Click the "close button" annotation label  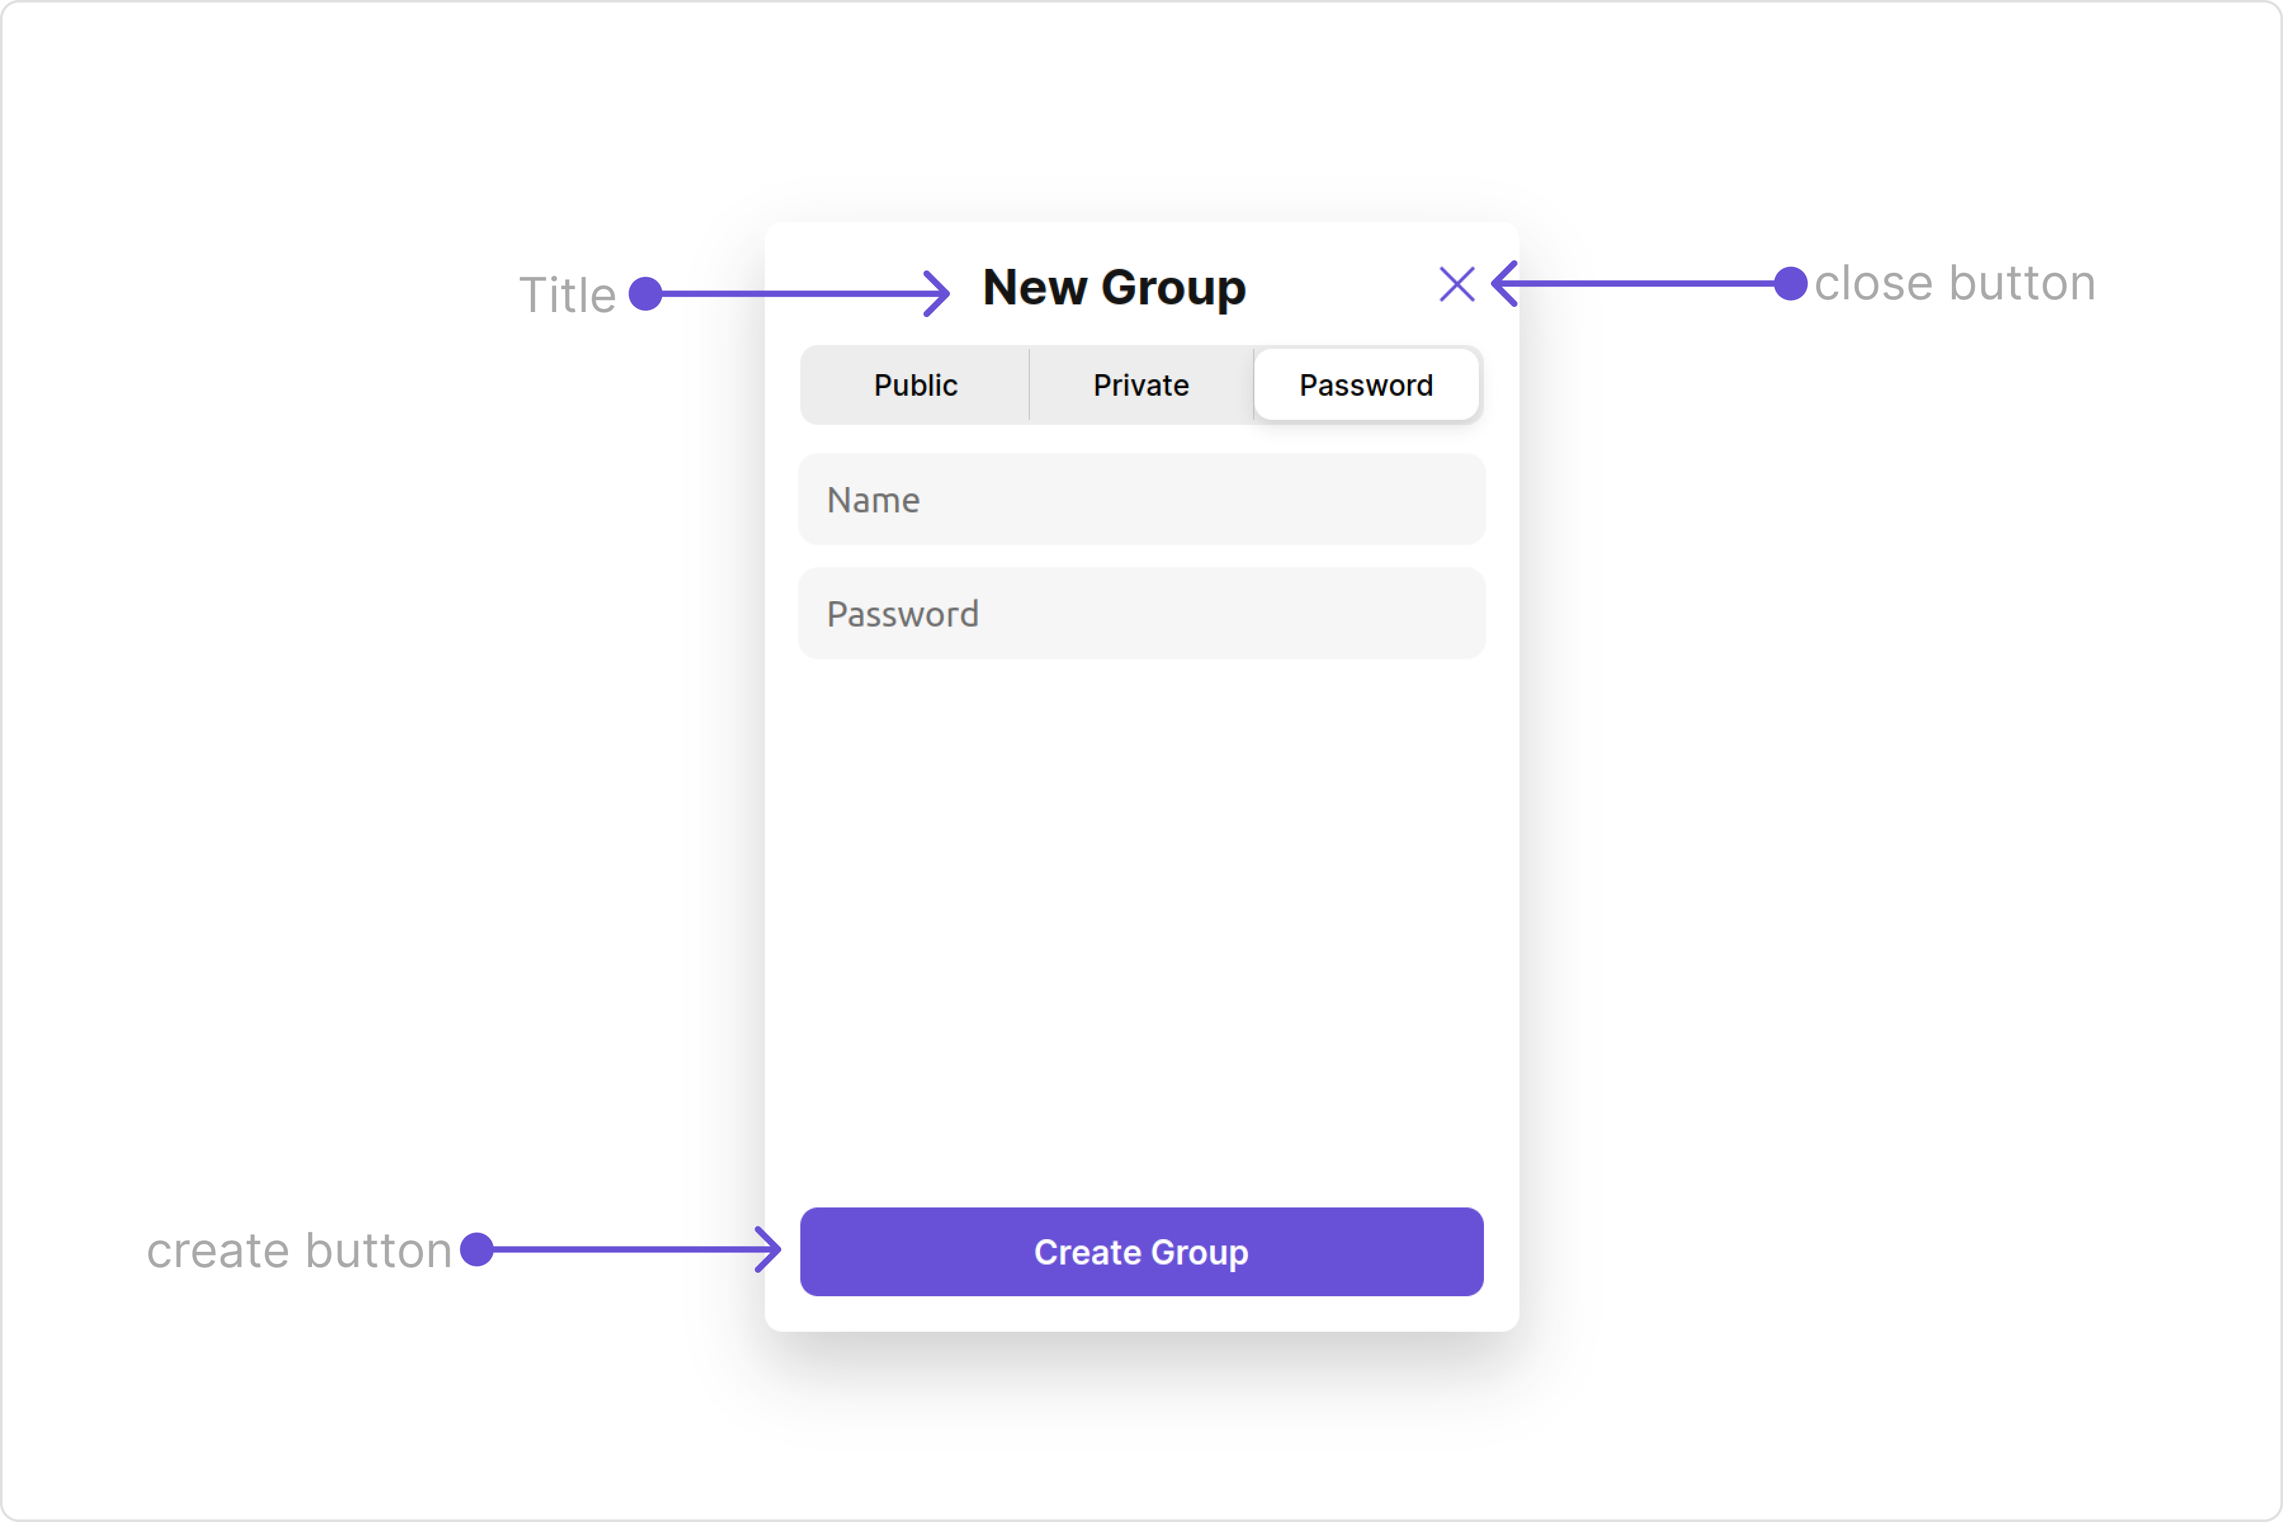pos(1955,283)
